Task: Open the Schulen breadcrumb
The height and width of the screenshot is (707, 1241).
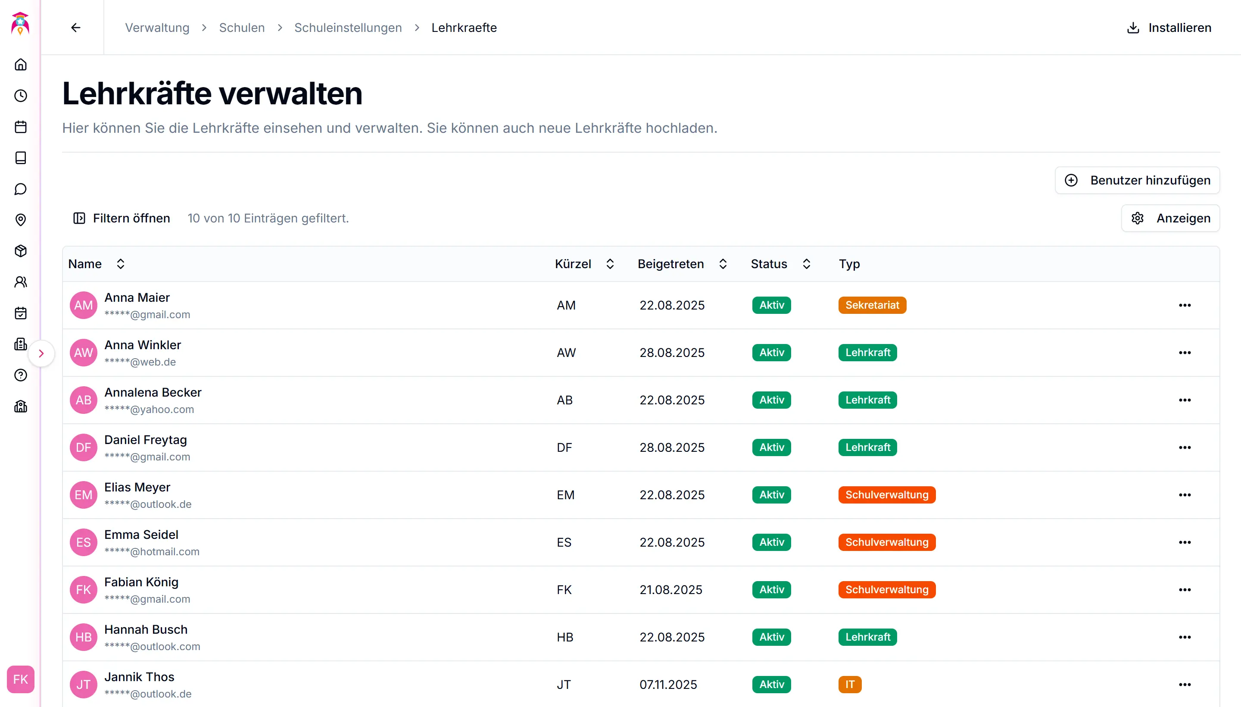Action: pyautogui.click(x=242, y=28)
